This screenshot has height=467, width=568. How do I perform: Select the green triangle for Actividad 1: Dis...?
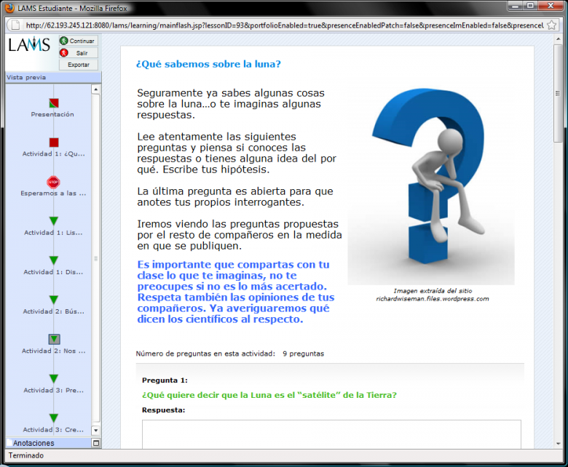point(54,260)
